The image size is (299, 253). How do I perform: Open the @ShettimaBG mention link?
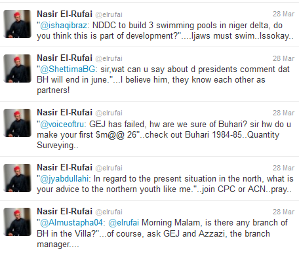[x=68, y=69]
